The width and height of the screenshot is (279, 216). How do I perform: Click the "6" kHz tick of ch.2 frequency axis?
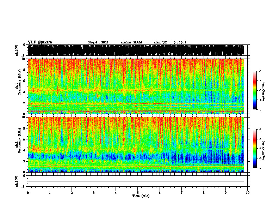[x=24, y=139]
